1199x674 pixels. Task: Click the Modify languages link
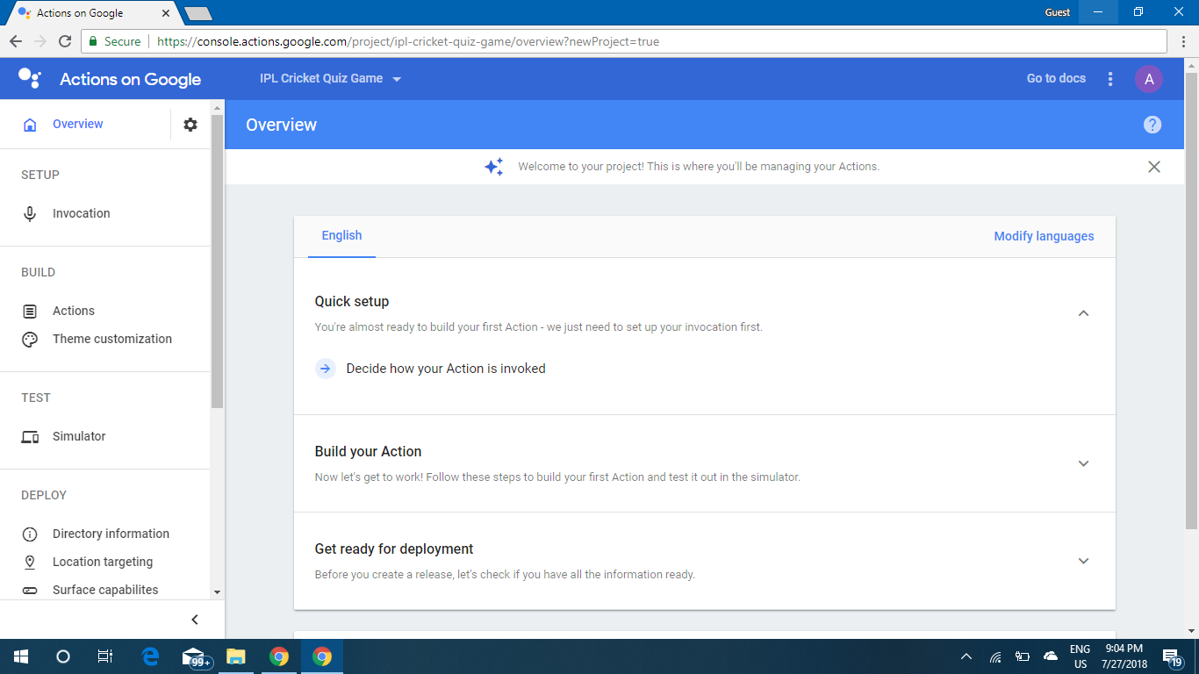click(1044, 236)
